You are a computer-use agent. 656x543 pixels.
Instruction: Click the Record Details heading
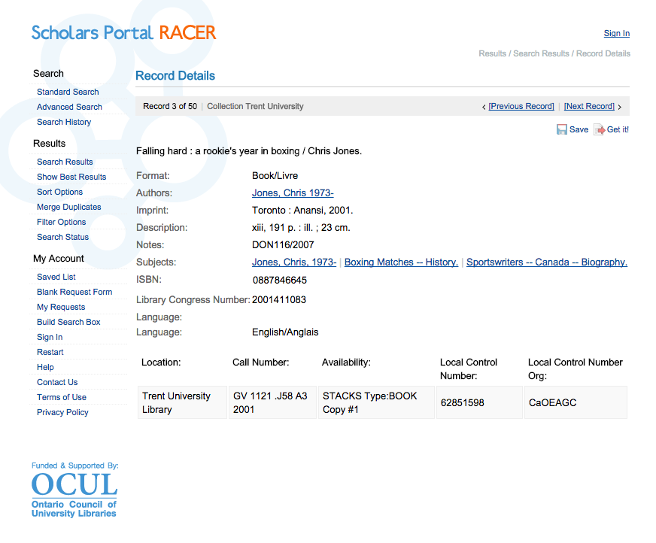175,76
